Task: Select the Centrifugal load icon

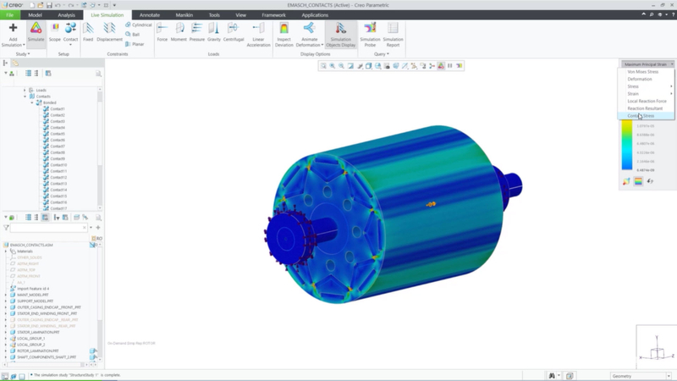Action: pyautogui.click(x=234, y=32)
